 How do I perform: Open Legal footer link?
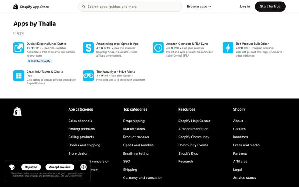pos(238,170)
